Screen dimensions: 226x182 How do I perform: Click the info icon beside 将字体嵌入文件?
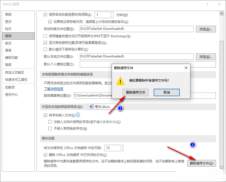coord(78,115)
